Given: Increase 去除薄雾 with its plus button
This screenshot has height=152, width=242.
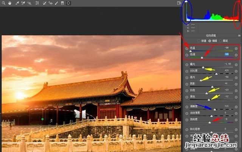Looking at the screenshot, I should 236,113.
